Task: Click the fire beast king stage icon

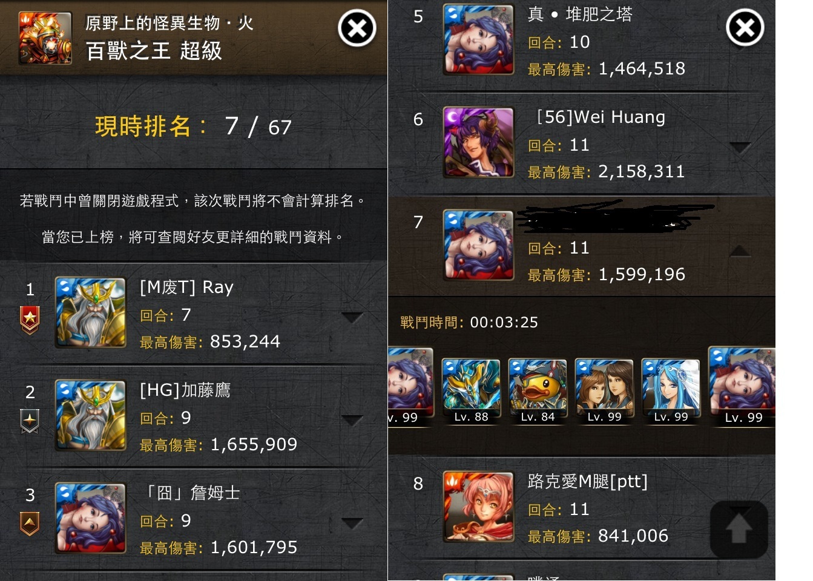Action: [45, 38]
